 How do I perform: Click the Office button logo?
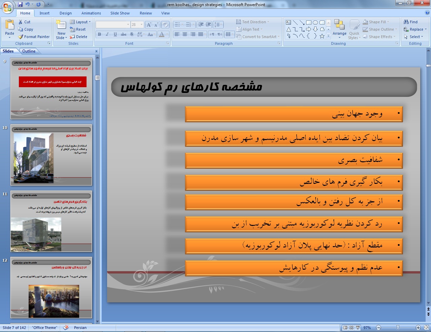[7, 7]
